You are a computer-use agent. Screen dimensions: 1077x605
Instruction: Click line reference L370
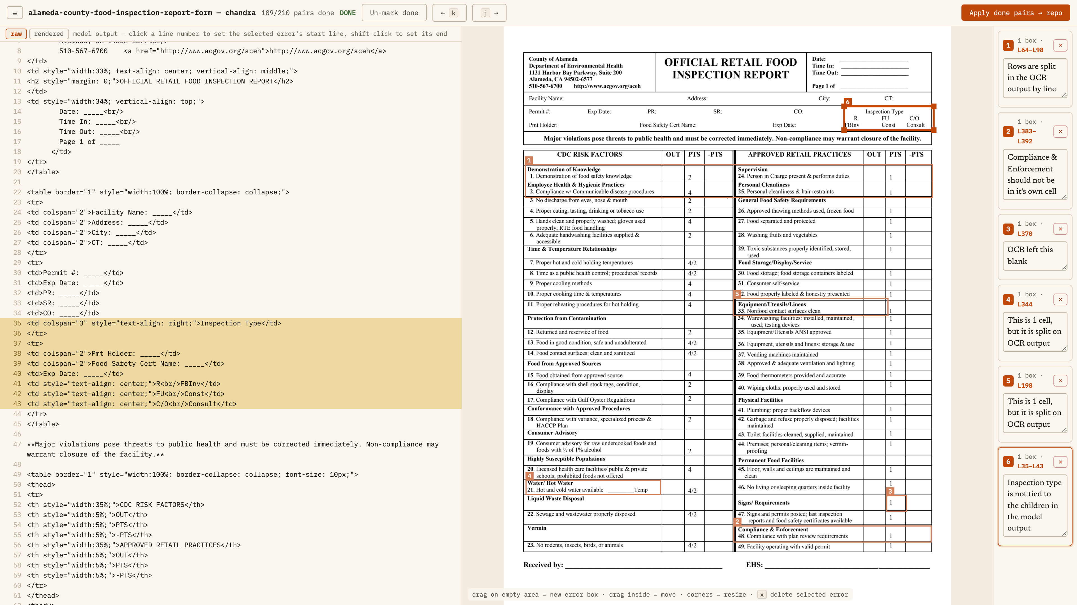(1025, 234)
